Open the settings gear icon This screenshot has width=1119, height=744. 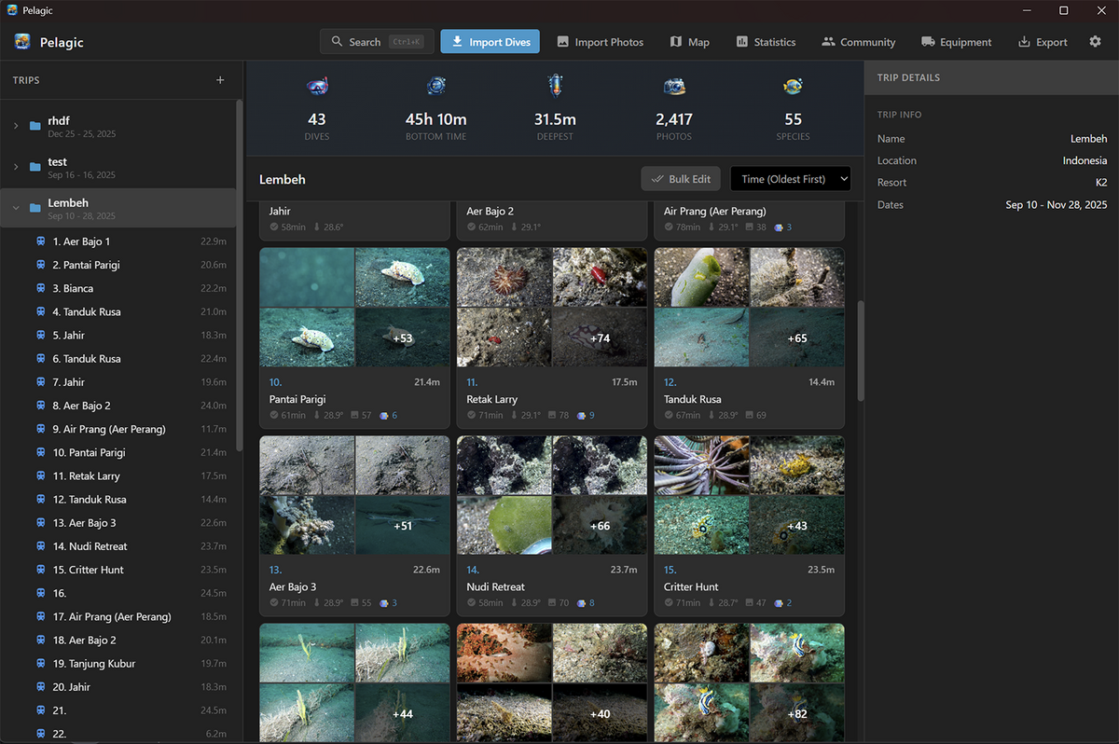click(1095, 42)
